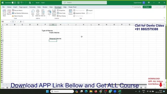The height and width of the screenshot is (94, 167).
Task: Open File Explorer from taskbar
Action: 91,91
